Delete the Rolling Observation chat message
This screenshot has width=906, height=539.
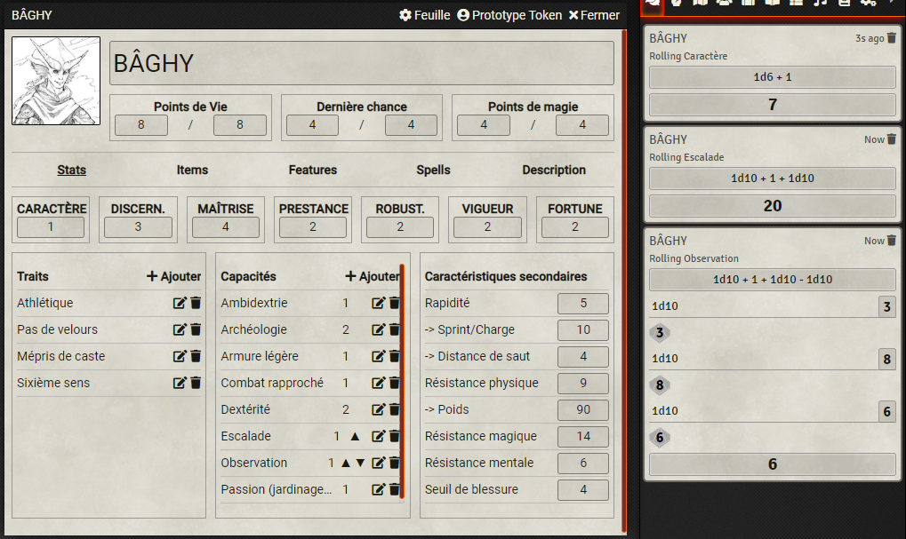click(892, 241)
